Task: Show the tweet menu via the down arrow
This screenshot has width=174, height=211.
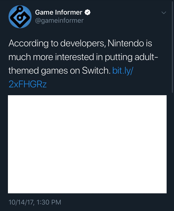Action: pos(164,13)
